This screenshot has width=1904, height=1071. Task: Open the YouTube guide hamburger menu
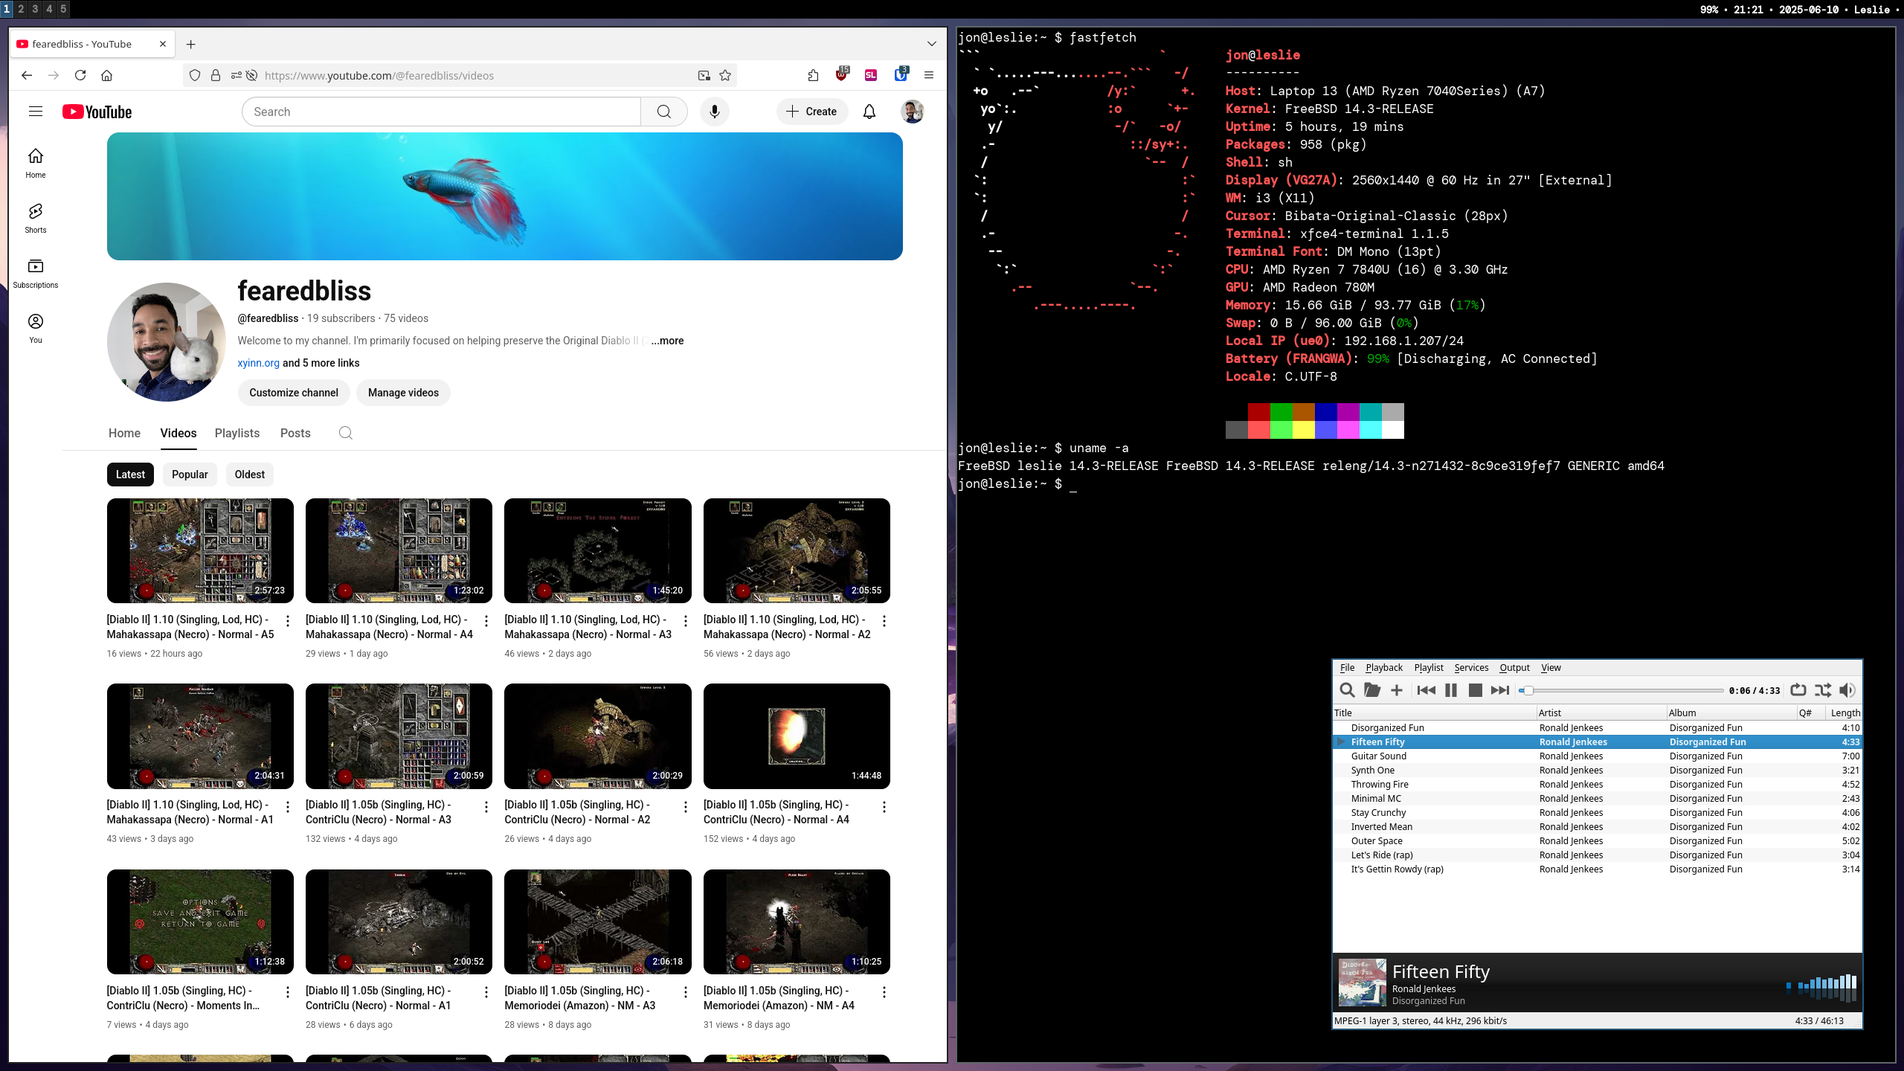36,112
